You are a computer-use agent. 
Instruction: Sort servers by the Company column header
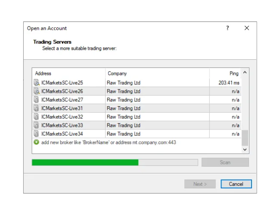(x=157, y=74)
